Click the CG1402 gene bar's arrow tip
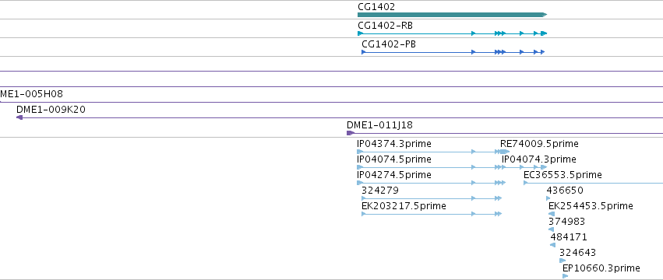 click(x=545, y=15)
